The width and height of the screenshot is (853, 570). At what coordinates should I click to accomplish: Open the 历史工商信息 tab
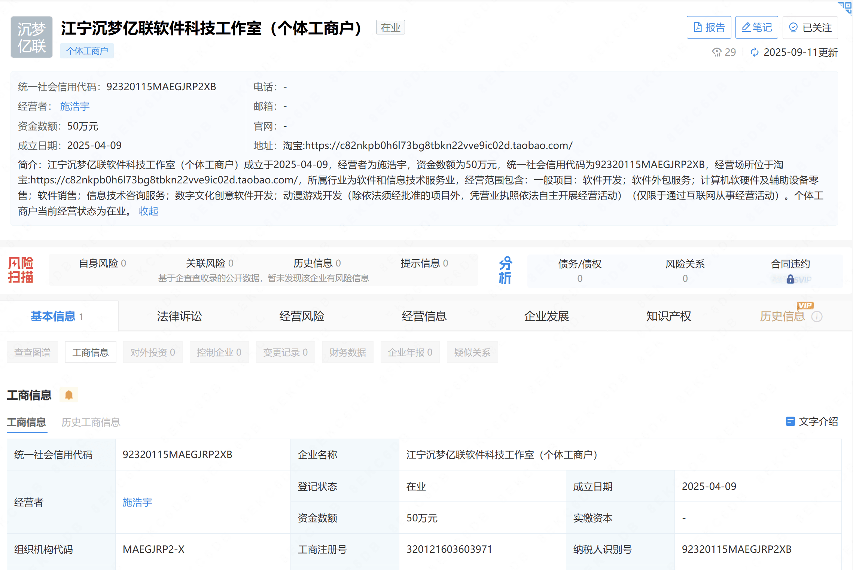(x=91, y=422)
